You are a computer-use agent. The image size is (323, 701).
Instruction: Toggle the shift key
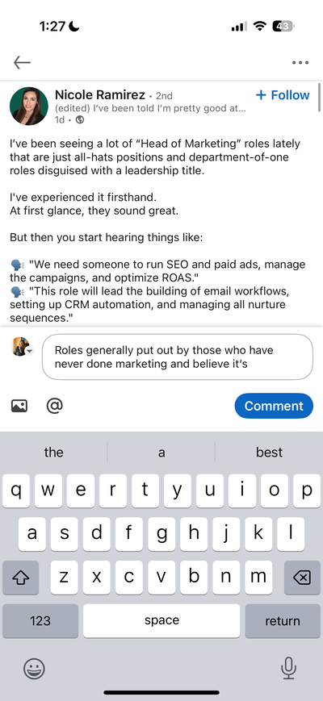click(20, 578)
